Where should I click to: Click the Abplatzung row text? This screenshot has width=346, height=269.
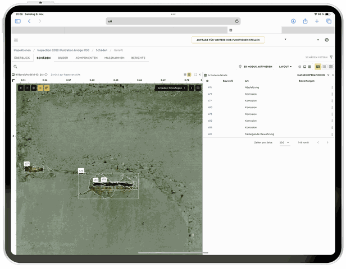[x=252, y=87]
